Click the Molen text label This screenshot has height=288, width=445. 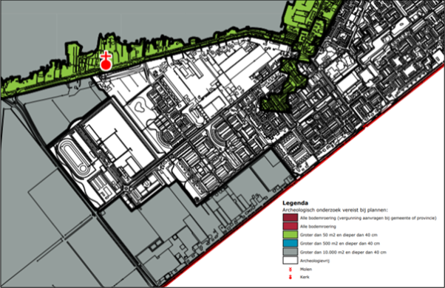click(x=306, y=269)
